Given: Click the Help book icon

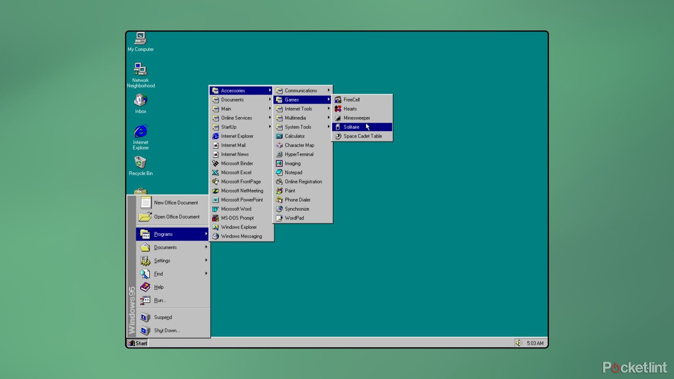Looking at the screenshot, I should (x=145, y=287).
